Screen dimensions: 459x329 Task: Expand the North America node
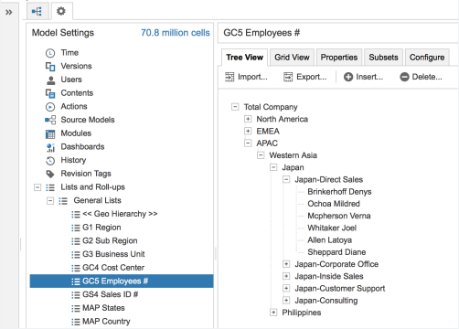click(248, 119)
